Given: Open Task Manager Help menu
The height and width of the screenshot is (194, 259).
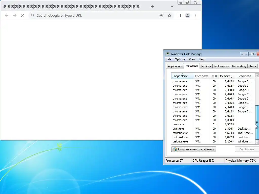Looking at the screenshot, I should pos(202,59).
